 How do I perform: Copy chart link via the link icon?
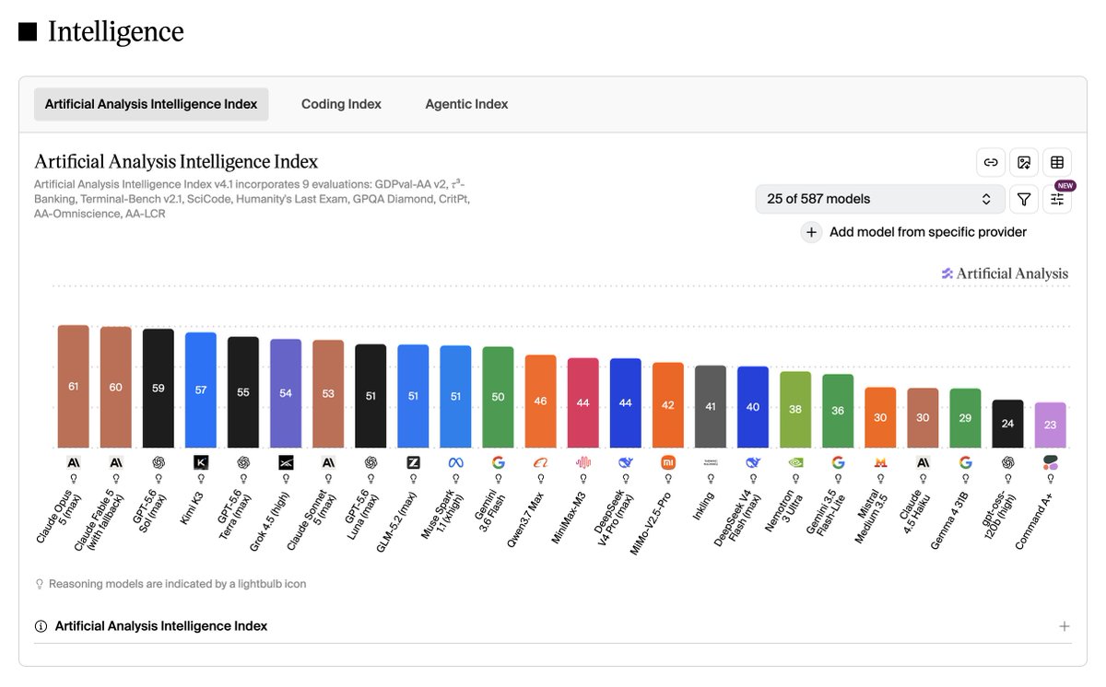pos(991,162)
